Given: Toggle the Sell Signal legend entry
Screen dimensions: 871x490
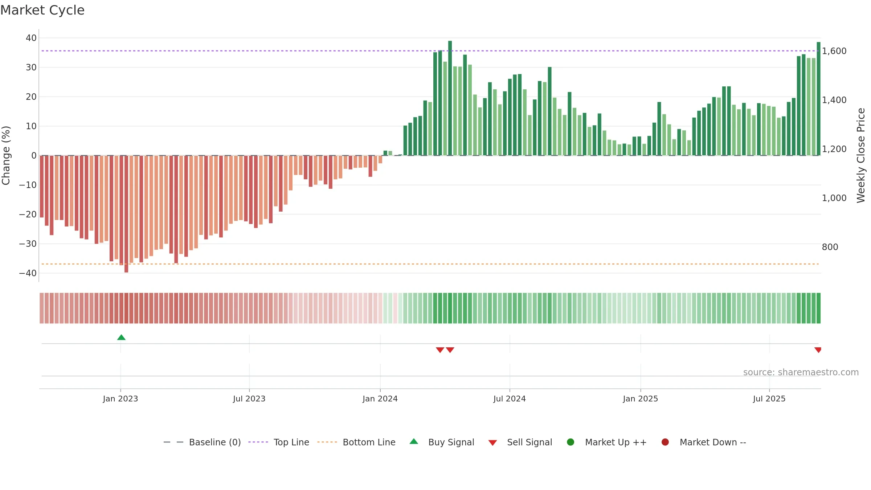Looking at the screenshot, I should pyautogui.click(x=520, y=442).
